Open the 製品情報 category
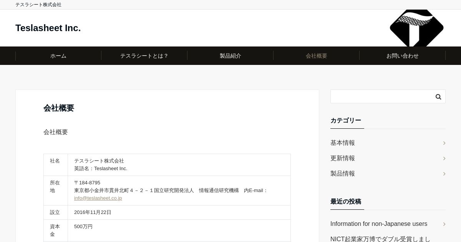The image size is (461, 242). coord(343,174)
